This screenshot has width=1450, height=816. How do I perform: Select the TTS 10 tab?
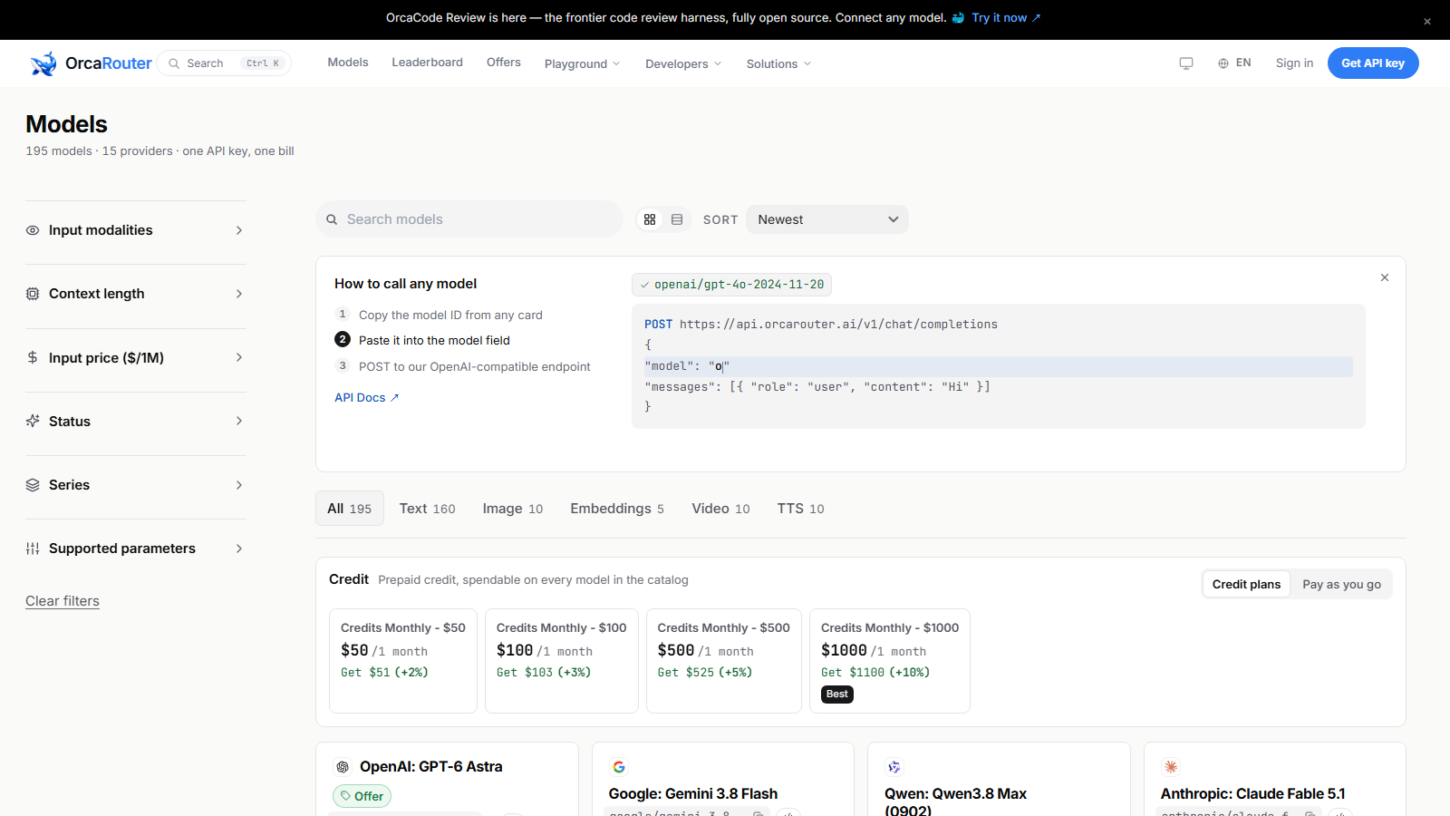(800, 509)
